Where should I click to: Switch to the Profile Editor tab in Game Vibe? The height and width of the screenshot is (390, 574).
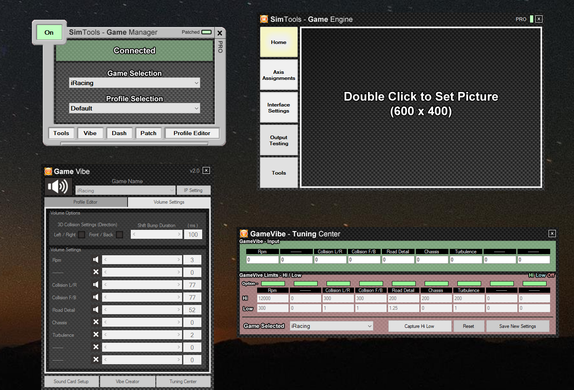click(86, 202)
